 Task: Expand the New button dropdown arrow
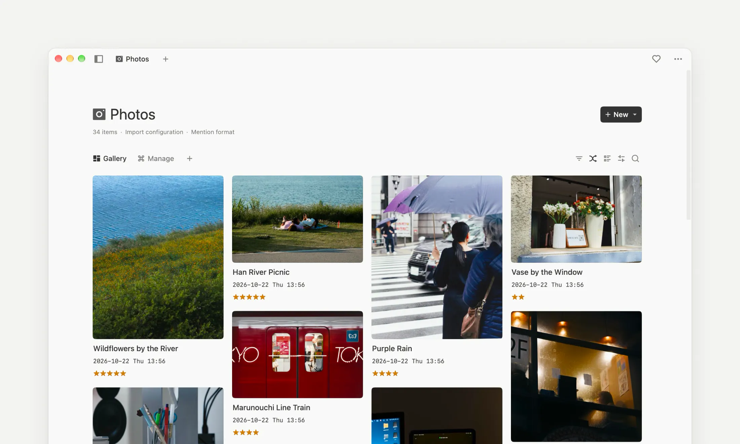coord(635,115)
